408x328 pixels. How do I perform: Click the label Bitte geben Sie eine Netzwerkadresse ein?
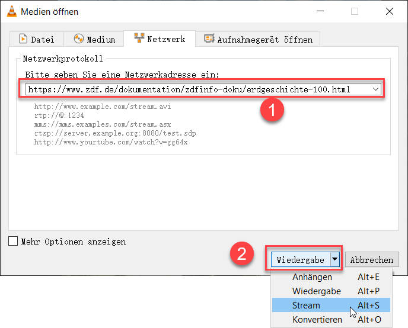pyautogui.click(x=122, y=75)
